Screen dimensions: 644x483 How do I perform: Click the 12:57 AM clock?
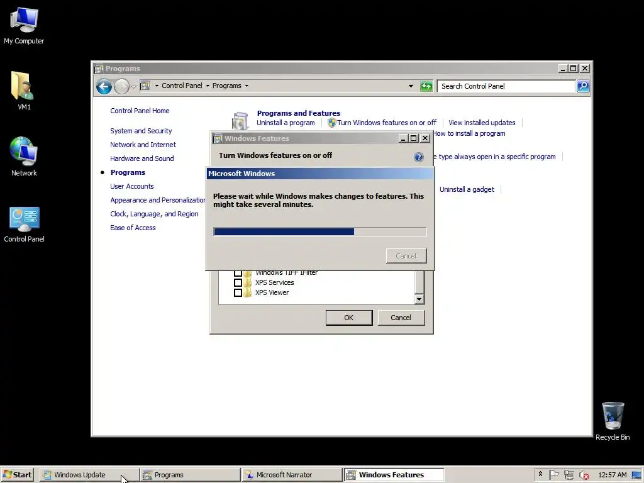click(613, 475)
